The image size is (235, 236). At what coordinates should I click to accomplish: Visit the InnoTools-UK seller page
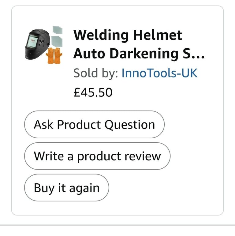[159, 73]
